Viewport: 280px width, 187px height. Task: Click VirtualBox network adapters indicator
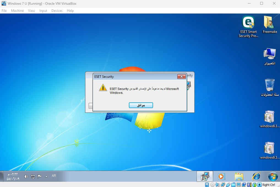tap(223, 185)
